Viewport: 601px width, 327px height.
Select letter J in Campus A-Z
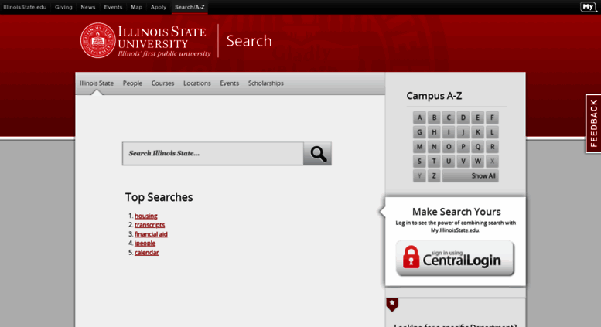463,132
